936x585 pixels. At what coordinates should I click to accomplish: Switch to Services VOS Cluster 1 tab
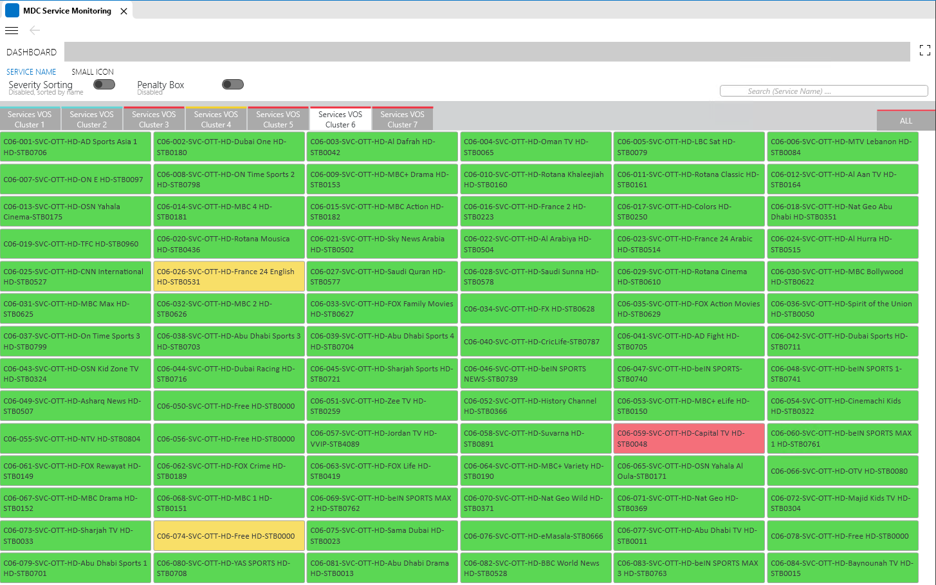click(30, 118)
